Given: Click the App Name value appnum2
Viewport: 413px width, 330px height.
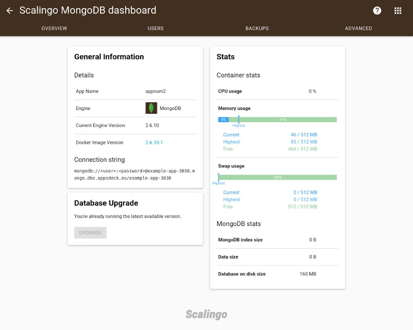Looking at the screenshot, I should pyautogui.click(x=156, y=91).
